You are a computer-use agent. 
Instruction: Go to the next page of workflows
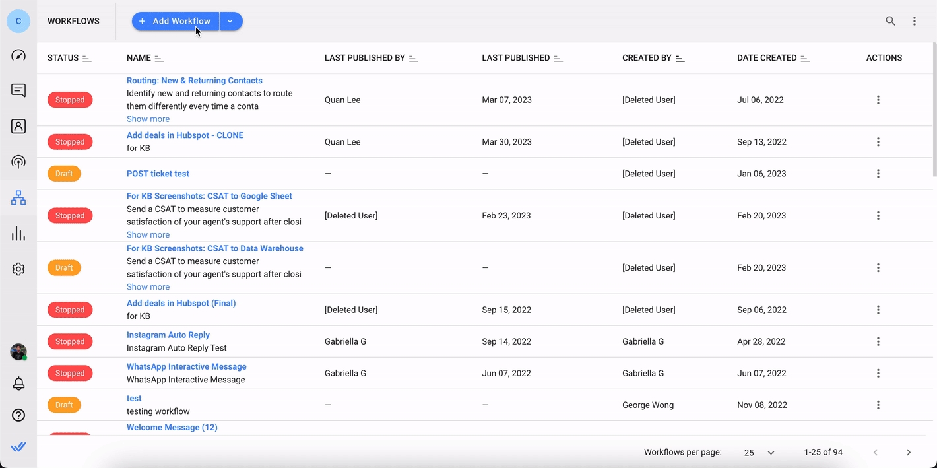[x=909, y=452]
